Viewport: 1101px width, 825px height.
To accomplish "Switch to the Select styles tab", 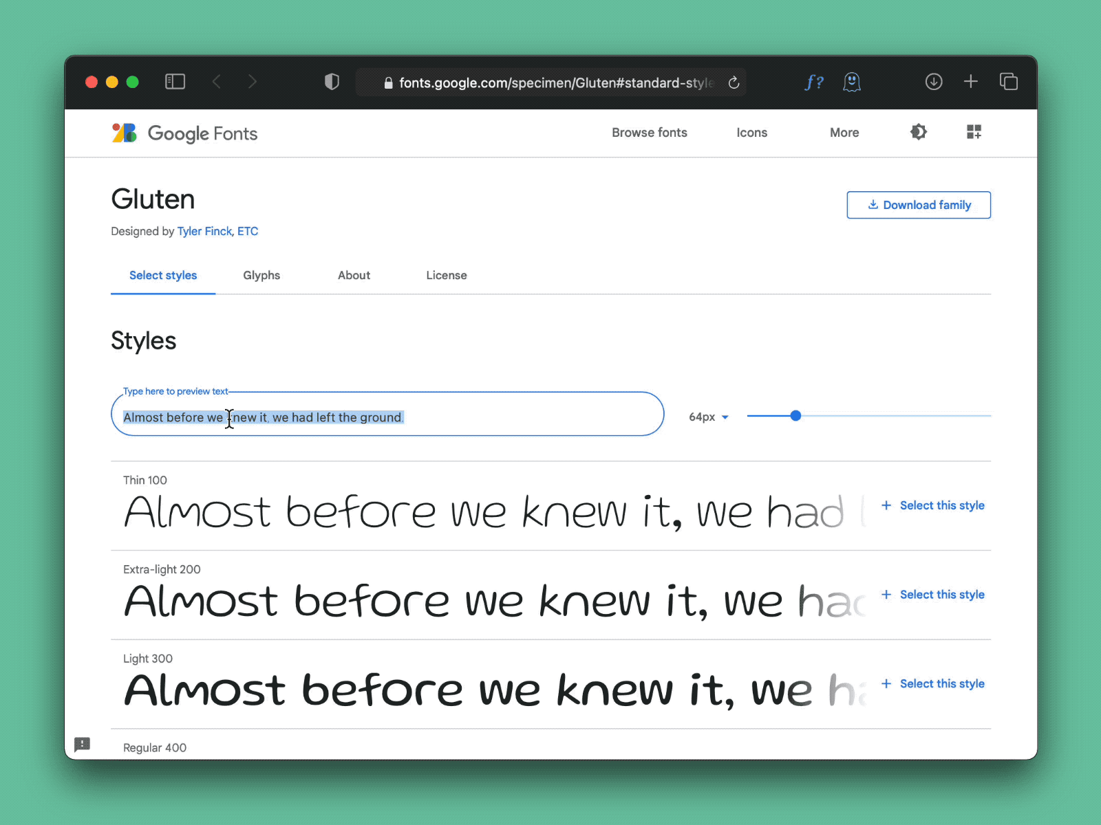I will point(163,275).
